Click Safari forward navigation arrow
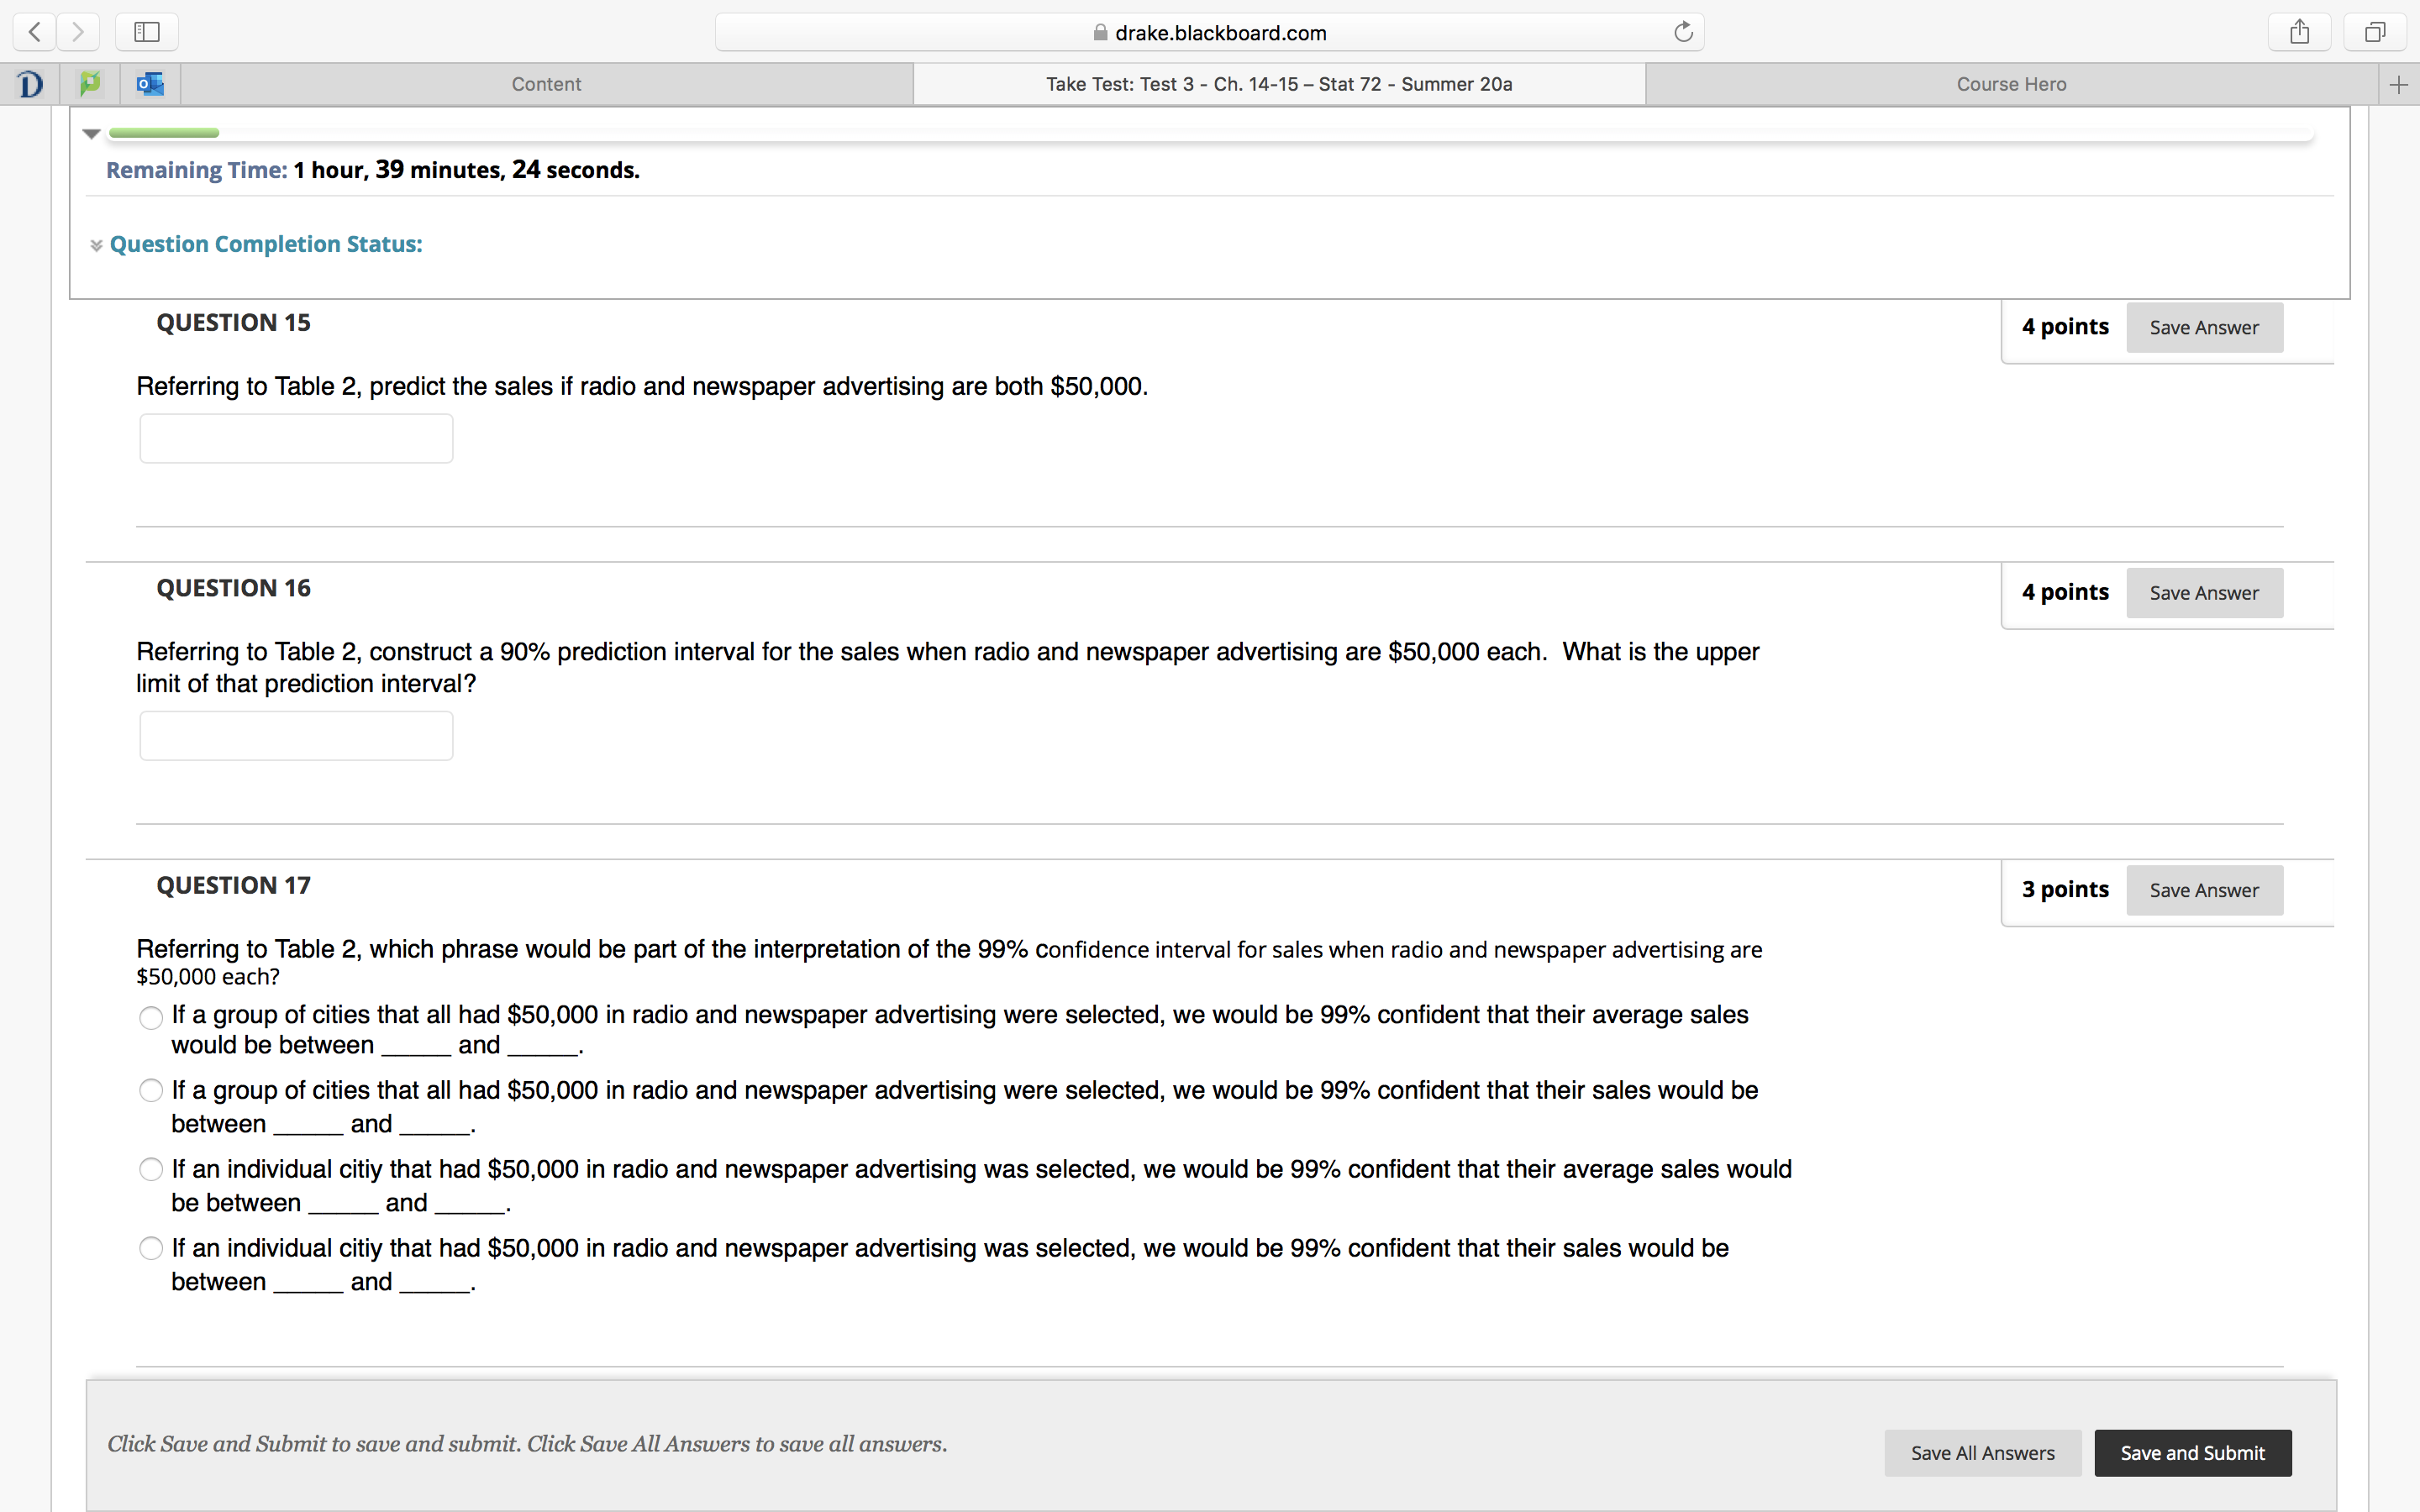Image resolution: width=2420 pixels, height=1512 pixels. pos(78,32)
